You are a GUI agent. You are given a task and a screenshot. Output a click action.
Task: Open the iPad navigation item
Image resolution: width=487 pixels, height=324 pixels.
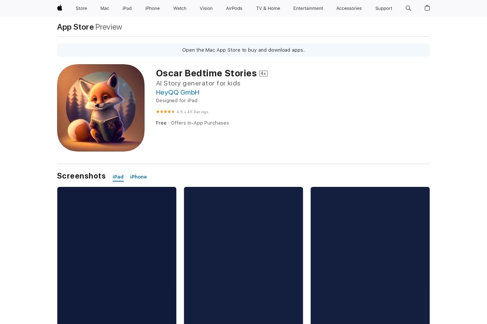click(127, 8)
